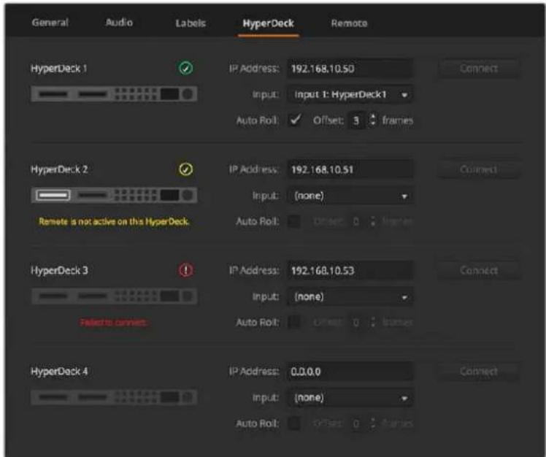Toggle HyperDeck 4 Auto Roll checkbox
The width and height of the screenshot is (546, 457).
pyautogui.click(x=295, y=423)
